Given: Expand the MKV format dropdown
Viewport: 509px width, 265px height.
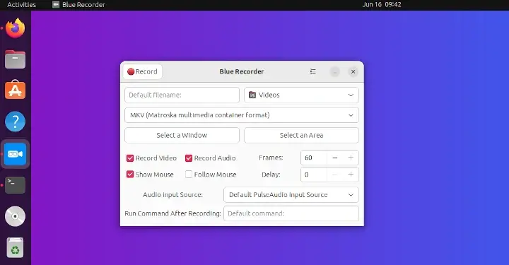Looking at the screenshot, I should click(x=242, y=115).
